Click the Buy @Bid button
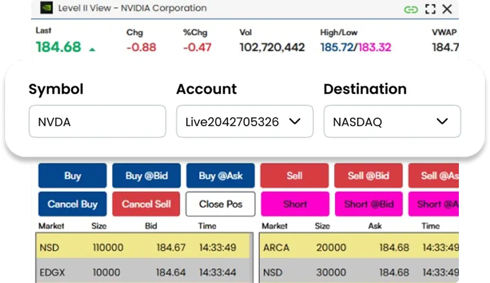Screen dimensions: 490x283 tap(146, 175)
